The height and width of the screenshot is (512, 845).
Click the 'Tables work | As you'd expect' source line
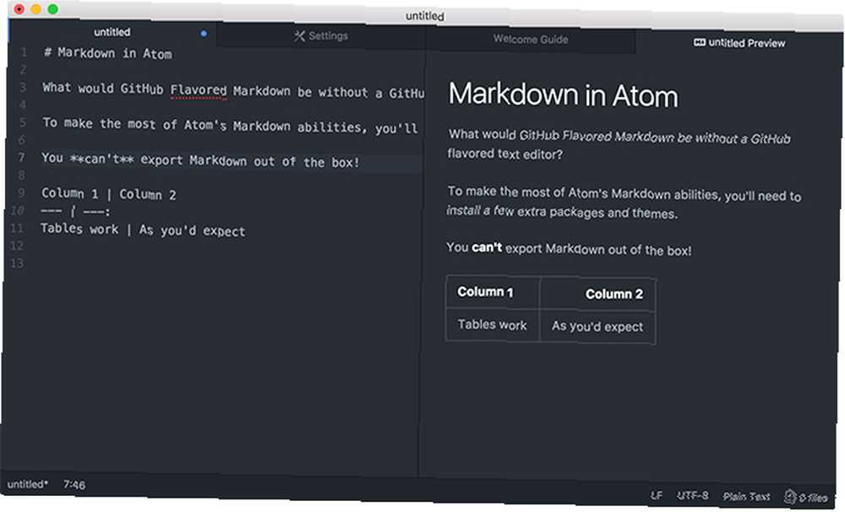click(143, 229)
